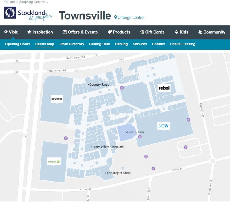Click the Myer store marker on map
The height and width of the screenshot is (204, 230).
(57, 99)
